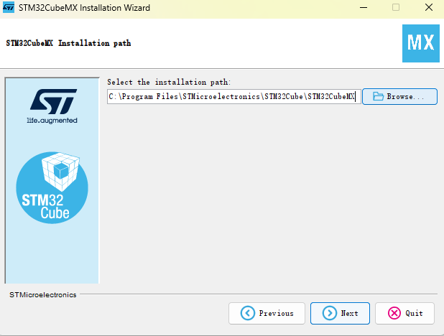Go back with the Previous button

coord(267,313)
